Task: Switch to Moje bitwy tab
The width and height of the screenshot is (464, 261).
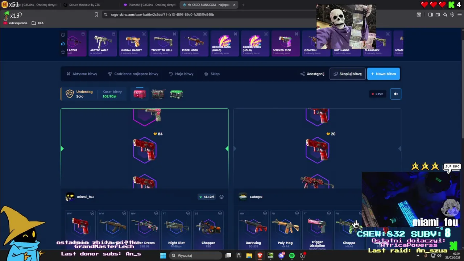Action: [181, 74]
